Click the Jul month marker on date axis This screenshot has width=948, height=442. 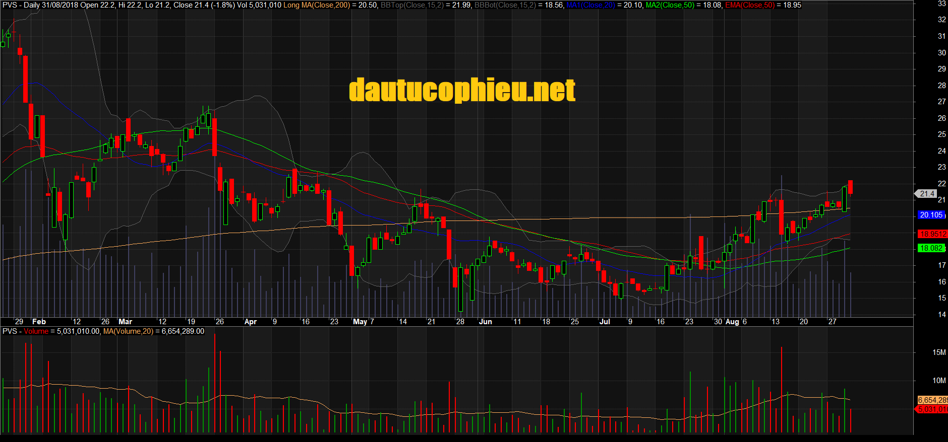coord(605,322)
